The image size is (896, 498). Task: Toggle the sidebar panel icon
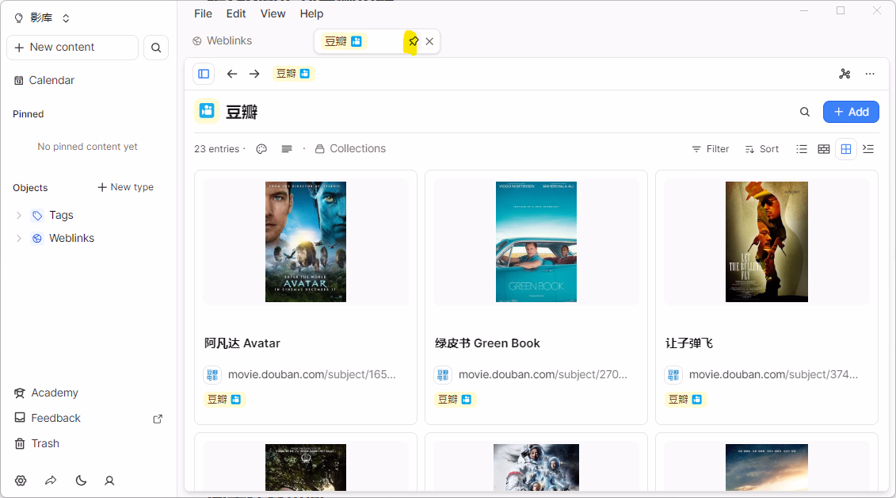pyautogui.click(x=204, y=74)
